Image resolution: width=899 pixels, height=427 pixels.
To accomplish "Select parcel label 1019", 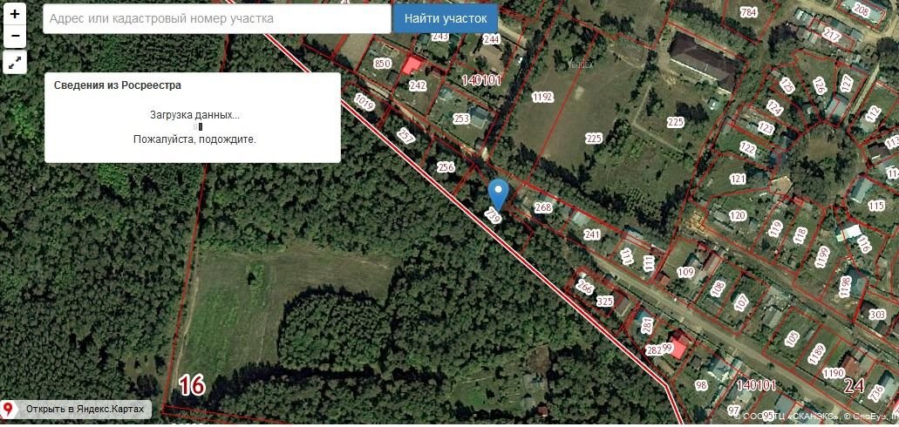I will point(364,102).
